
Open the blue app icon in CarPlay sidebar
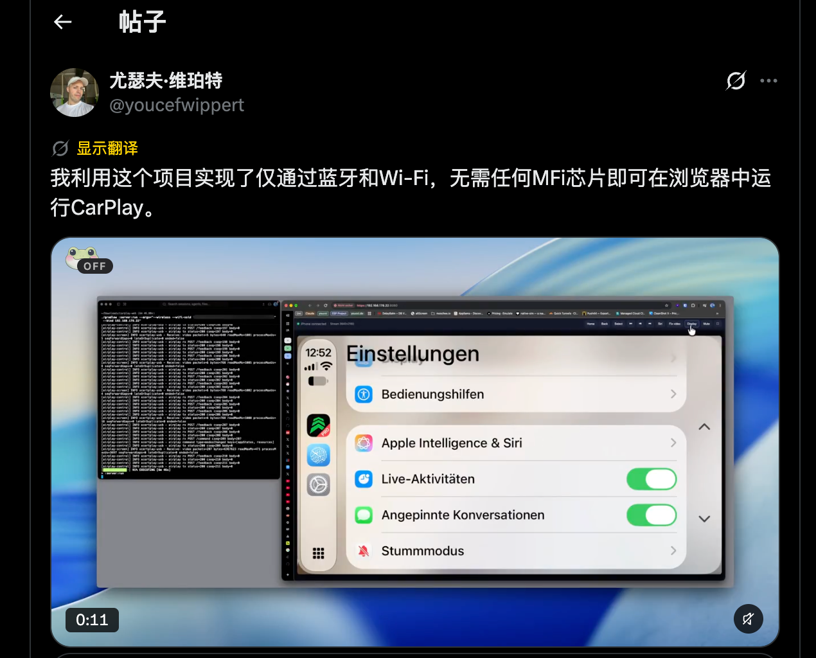coord(318,455)
